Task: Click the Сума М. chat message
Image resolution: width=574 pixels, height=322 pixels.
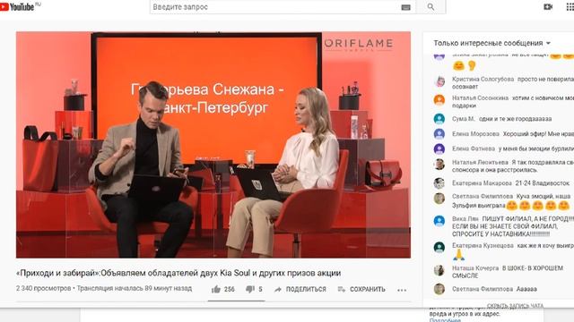Action: (515, 119)
